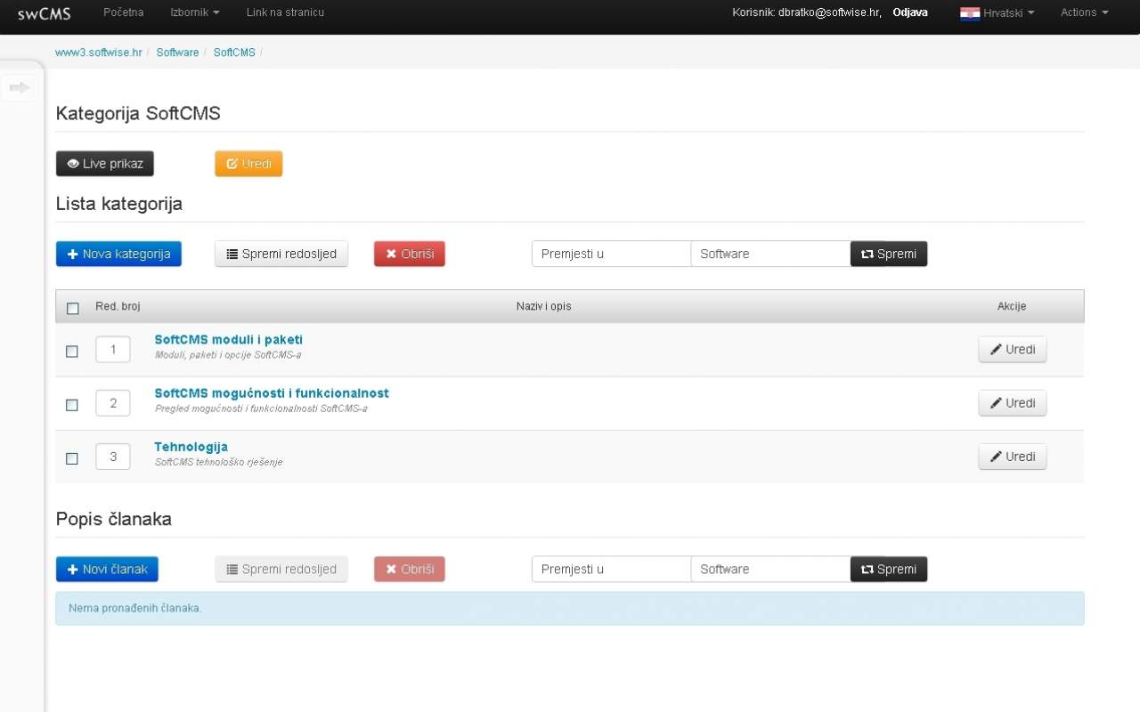Click description 'SoftCMS tehnološko rješenje'
The width and height of the screenshot is (1140, 712).
[x=218, y=462]
